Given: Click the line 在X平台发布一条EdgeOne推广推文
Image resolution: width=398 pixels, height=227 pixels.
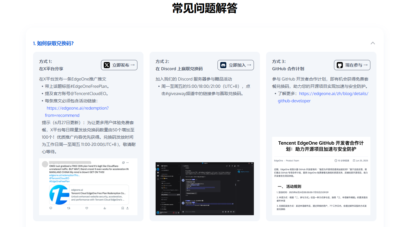Looking at the screenshot, I should [x=73, y=79].
